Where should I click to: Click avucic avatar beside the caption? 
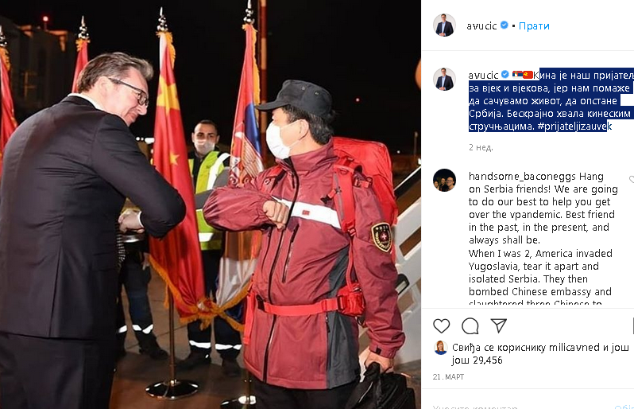(444, 80)
